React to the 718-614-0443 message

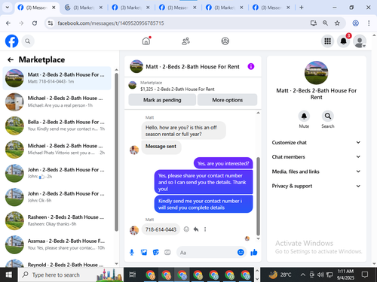(186, 229)
